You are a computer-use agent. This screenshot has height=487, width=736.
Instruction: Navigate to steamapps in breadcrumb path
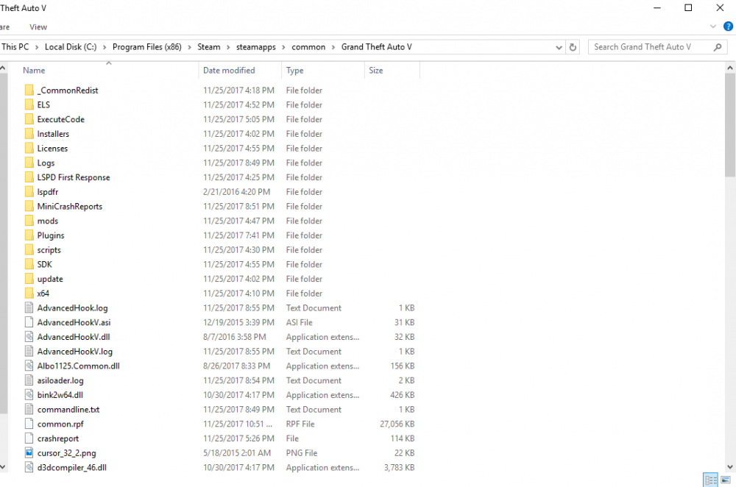(x=256, y=47)
